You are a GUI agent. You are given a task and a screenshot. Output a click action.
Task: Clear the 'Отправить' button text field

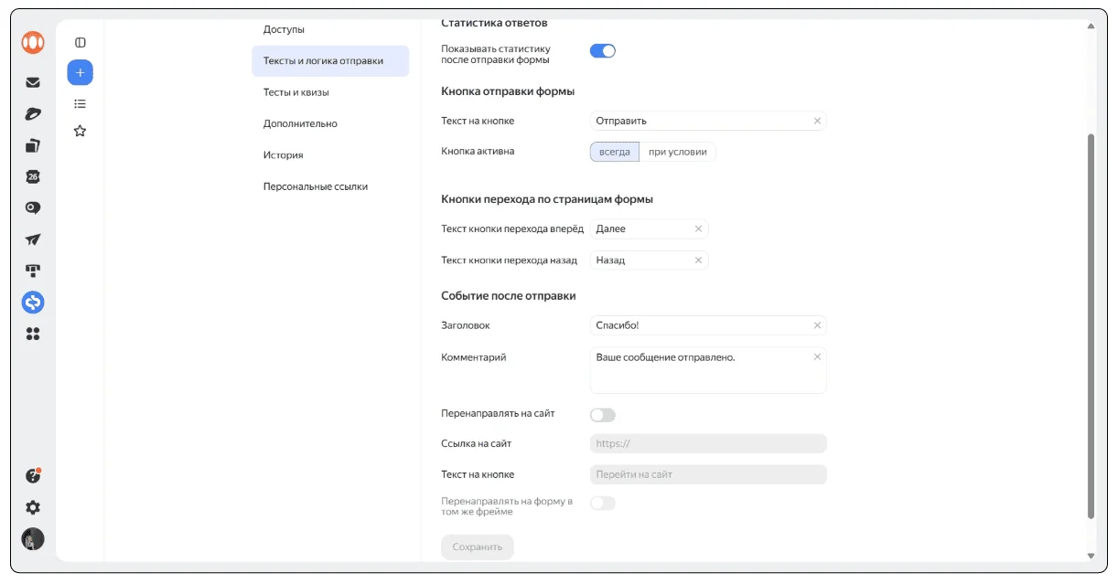point(817,121)
